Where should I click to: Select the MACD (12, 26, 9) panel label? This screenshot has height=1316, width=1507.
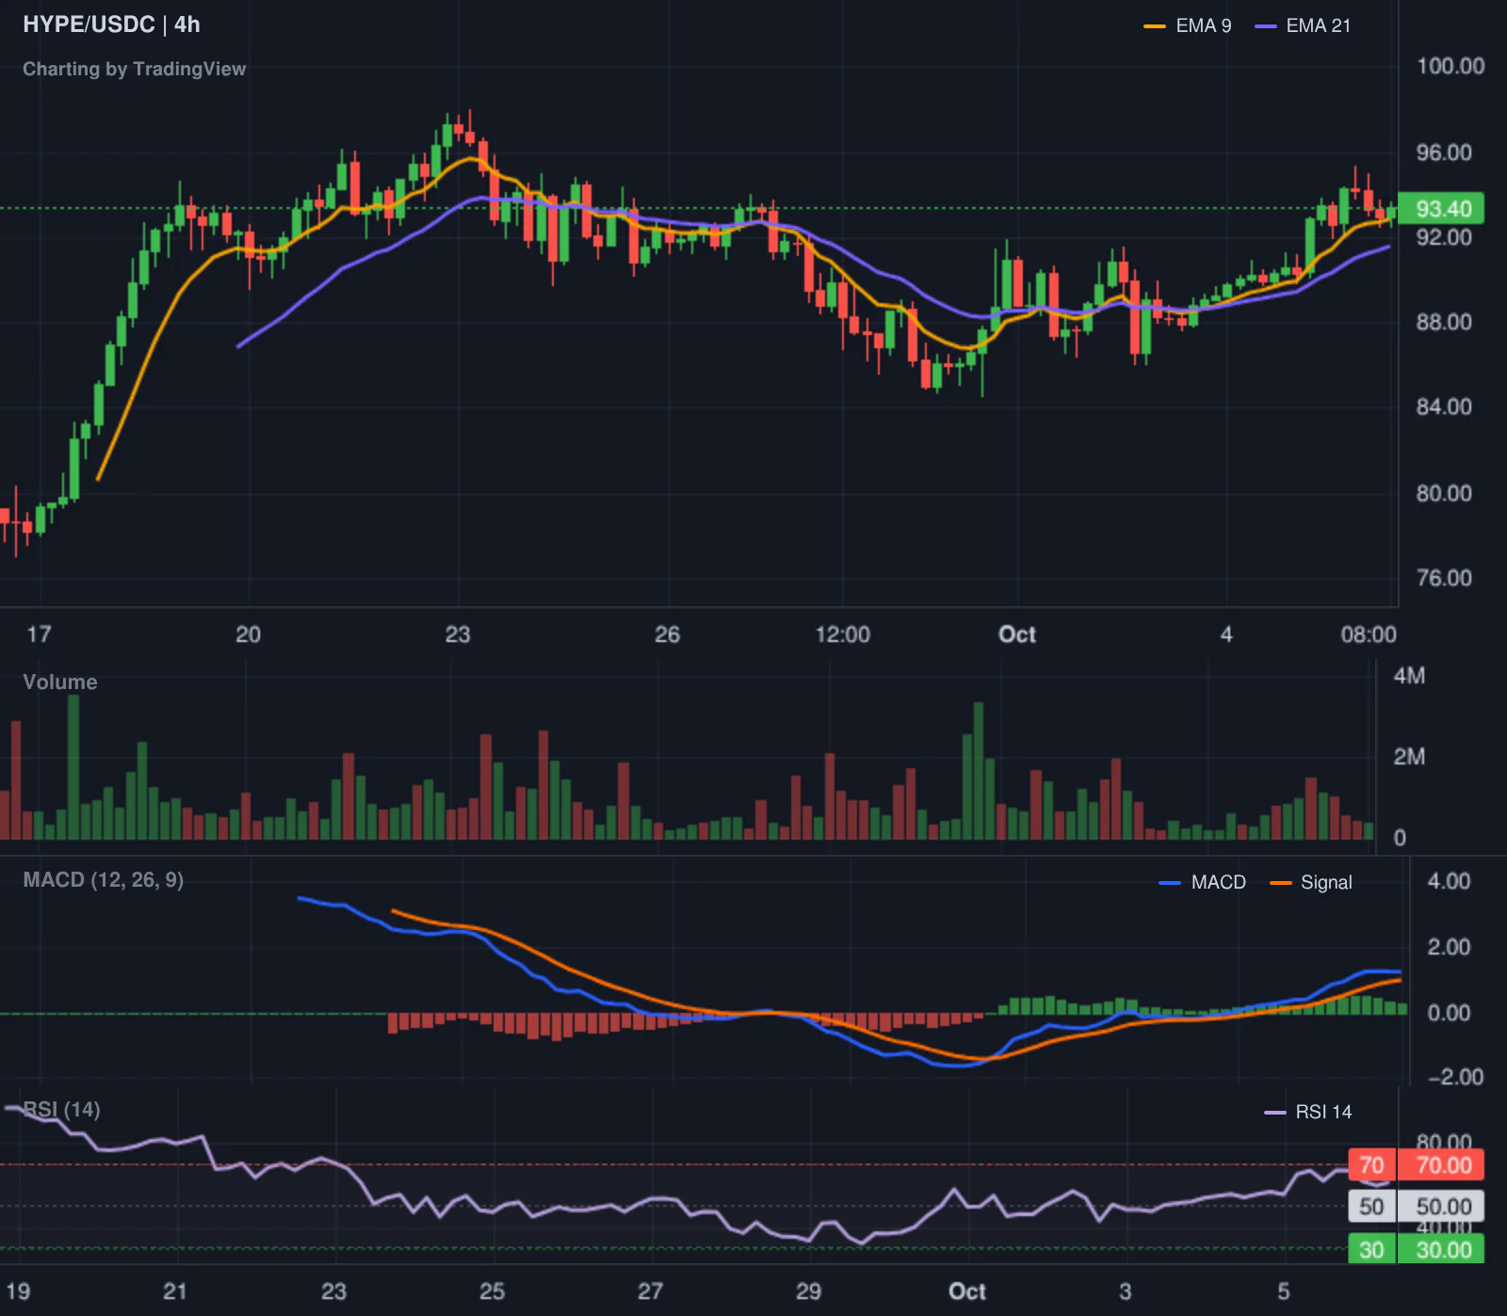coord(104,879)
